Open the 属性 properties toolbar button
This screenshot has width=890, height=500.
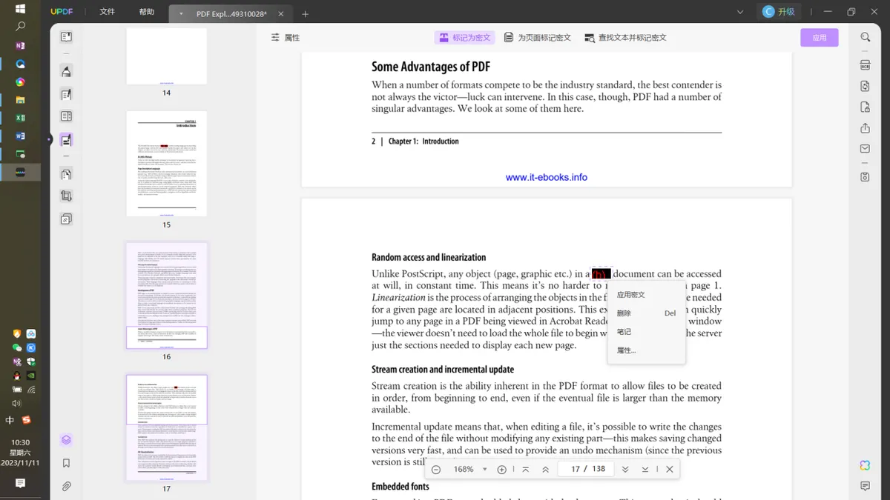click(x=285, y=37)
